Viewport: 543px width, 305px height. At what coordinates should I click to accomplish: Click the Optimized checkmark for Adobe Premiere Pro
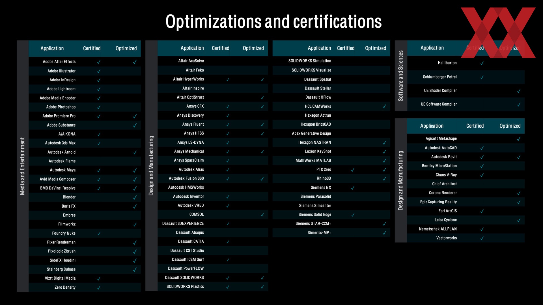[x=135, y=116]
